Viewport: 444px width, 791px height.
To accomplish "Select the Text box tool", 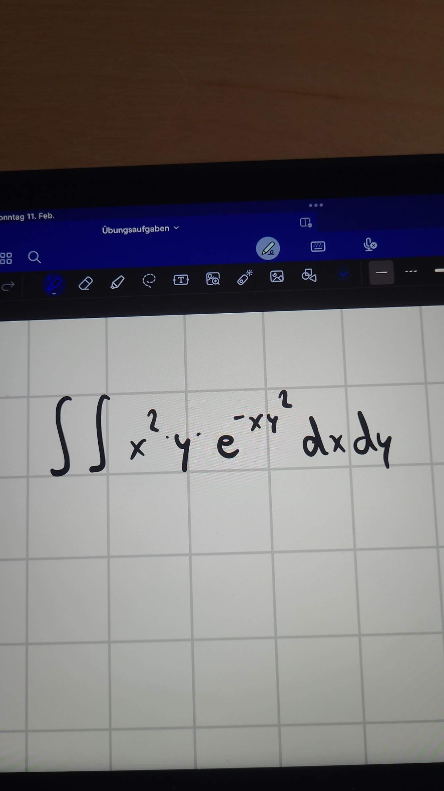I will pos(181,280).
